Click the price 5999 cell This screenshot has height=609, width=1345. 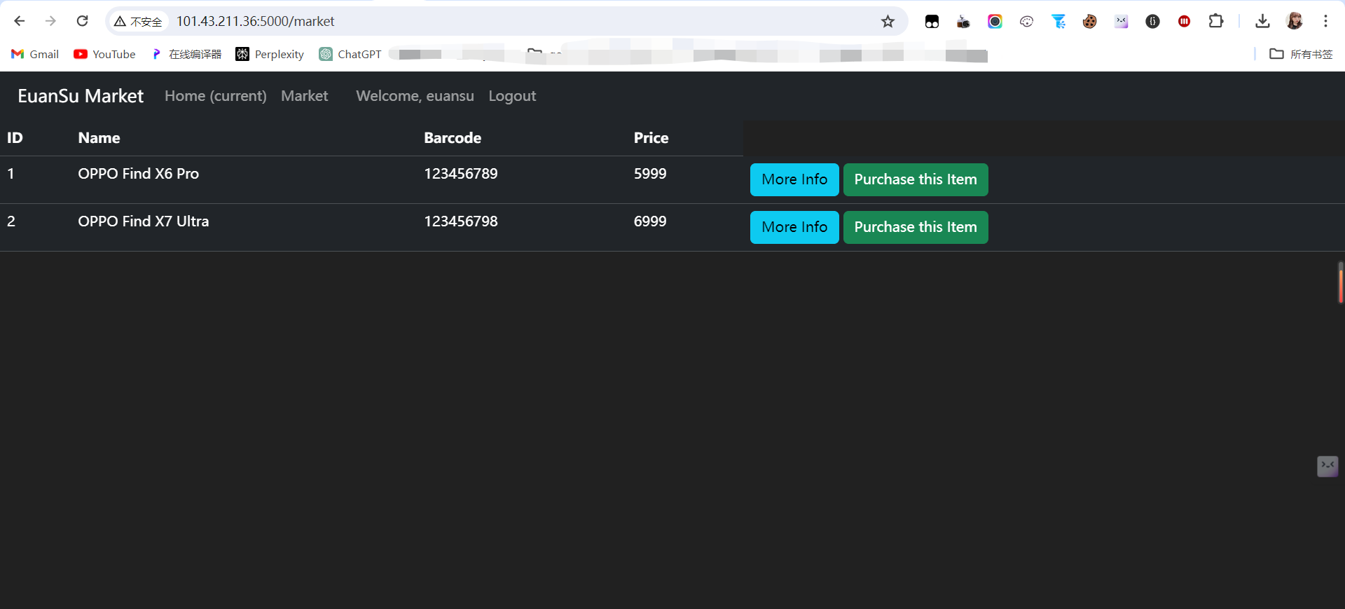(650, 174)
